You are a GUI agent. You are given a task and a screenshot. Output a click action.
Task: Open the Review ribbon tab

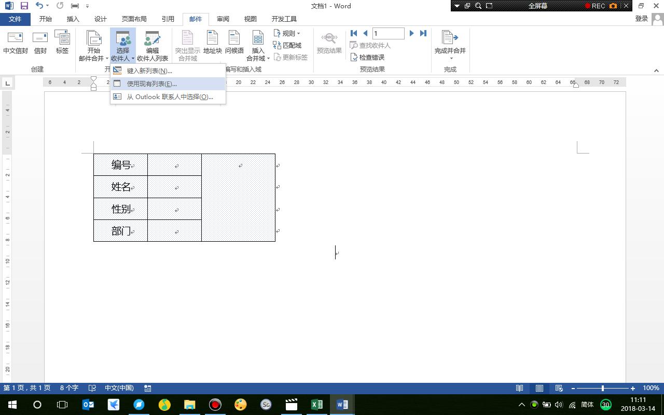[223, 19]
